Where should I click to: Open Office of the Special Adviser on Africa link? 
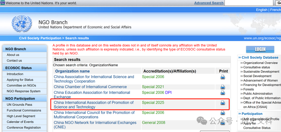click(262, 105)
